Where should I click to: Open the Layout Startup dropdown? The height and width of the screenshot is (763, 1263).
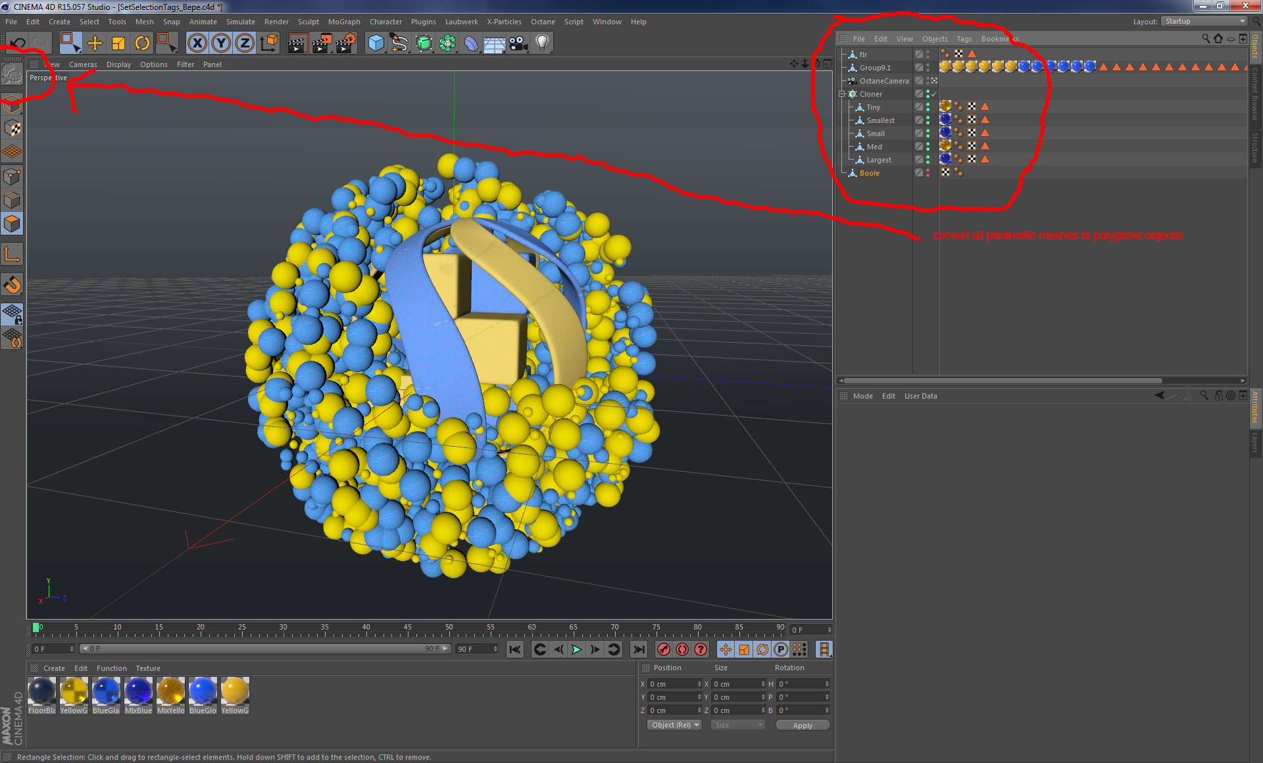coord(1204,21)
